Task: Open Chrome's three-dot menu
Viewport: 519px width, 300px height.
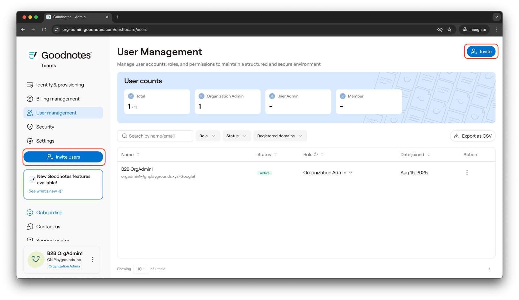Action: tap(496, 30)
